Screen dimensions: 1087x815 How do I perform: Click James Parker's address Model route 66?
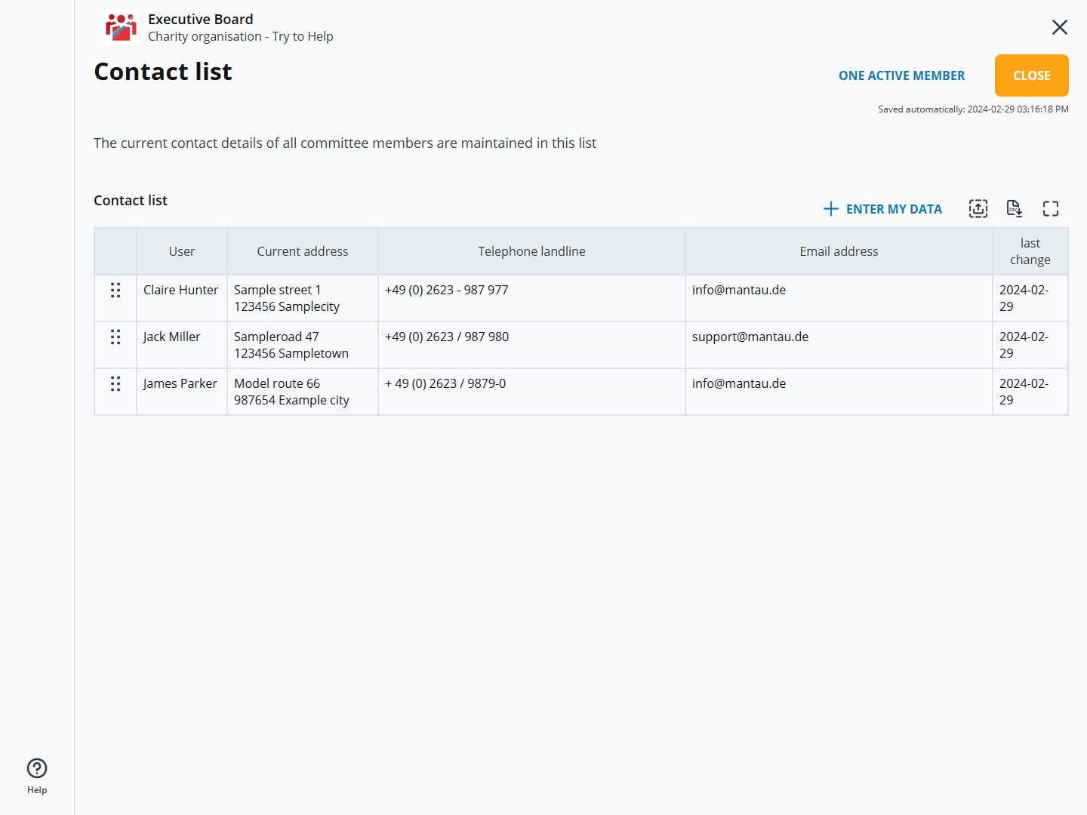coord(277,384)
